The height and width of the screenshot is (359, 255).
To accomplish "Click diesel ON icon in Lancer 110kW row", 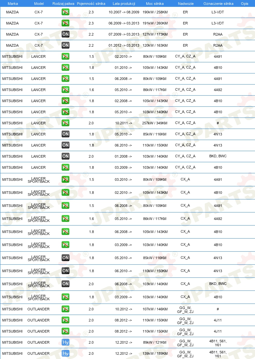I will click(66, 145).
